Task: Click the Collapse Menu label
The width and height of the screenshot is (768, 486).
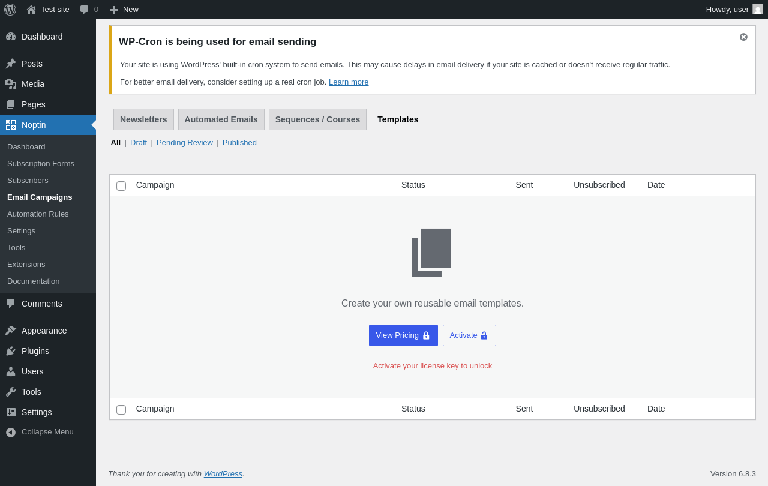Action: [x=47, y=432]
